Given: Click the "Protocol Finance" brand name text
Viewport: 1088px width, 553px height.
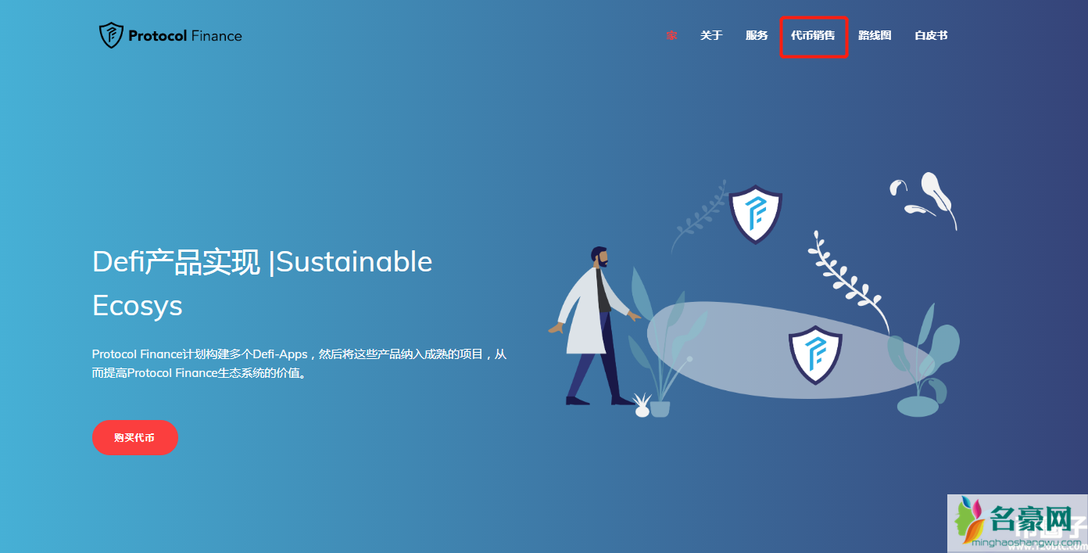Looking at the screenshot, I should [185, 36].
